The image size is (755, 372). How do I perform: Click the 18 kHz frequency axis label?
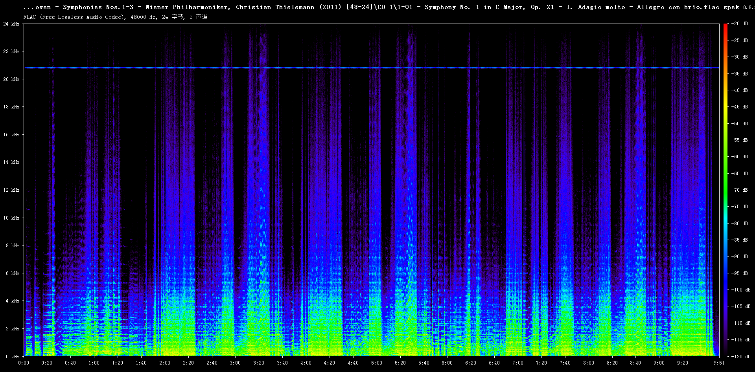coord(11,107)
